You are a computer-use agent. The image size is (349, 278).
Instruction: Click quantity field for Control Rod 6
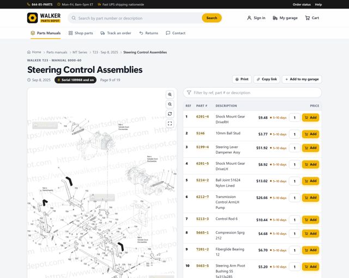point(294,220)
